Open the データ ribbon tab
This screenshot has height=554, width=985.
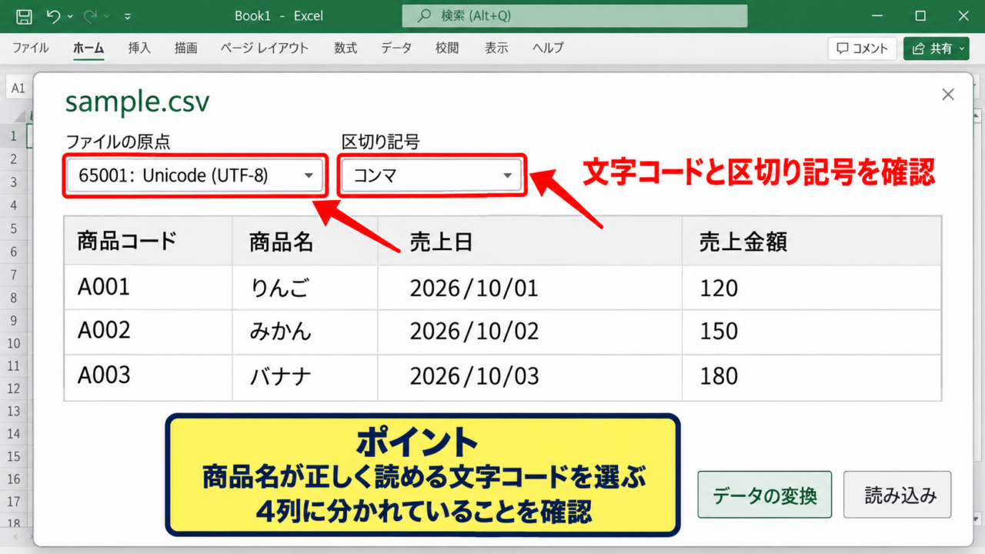point(396,48)
